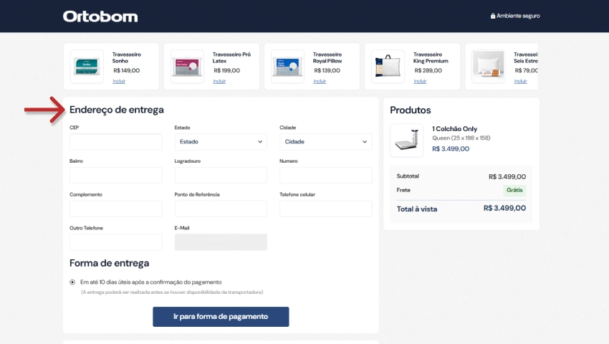Viewport: 609px width, 344px height.
Task: Click the Logradouro text field
Action: pos(221,176)
